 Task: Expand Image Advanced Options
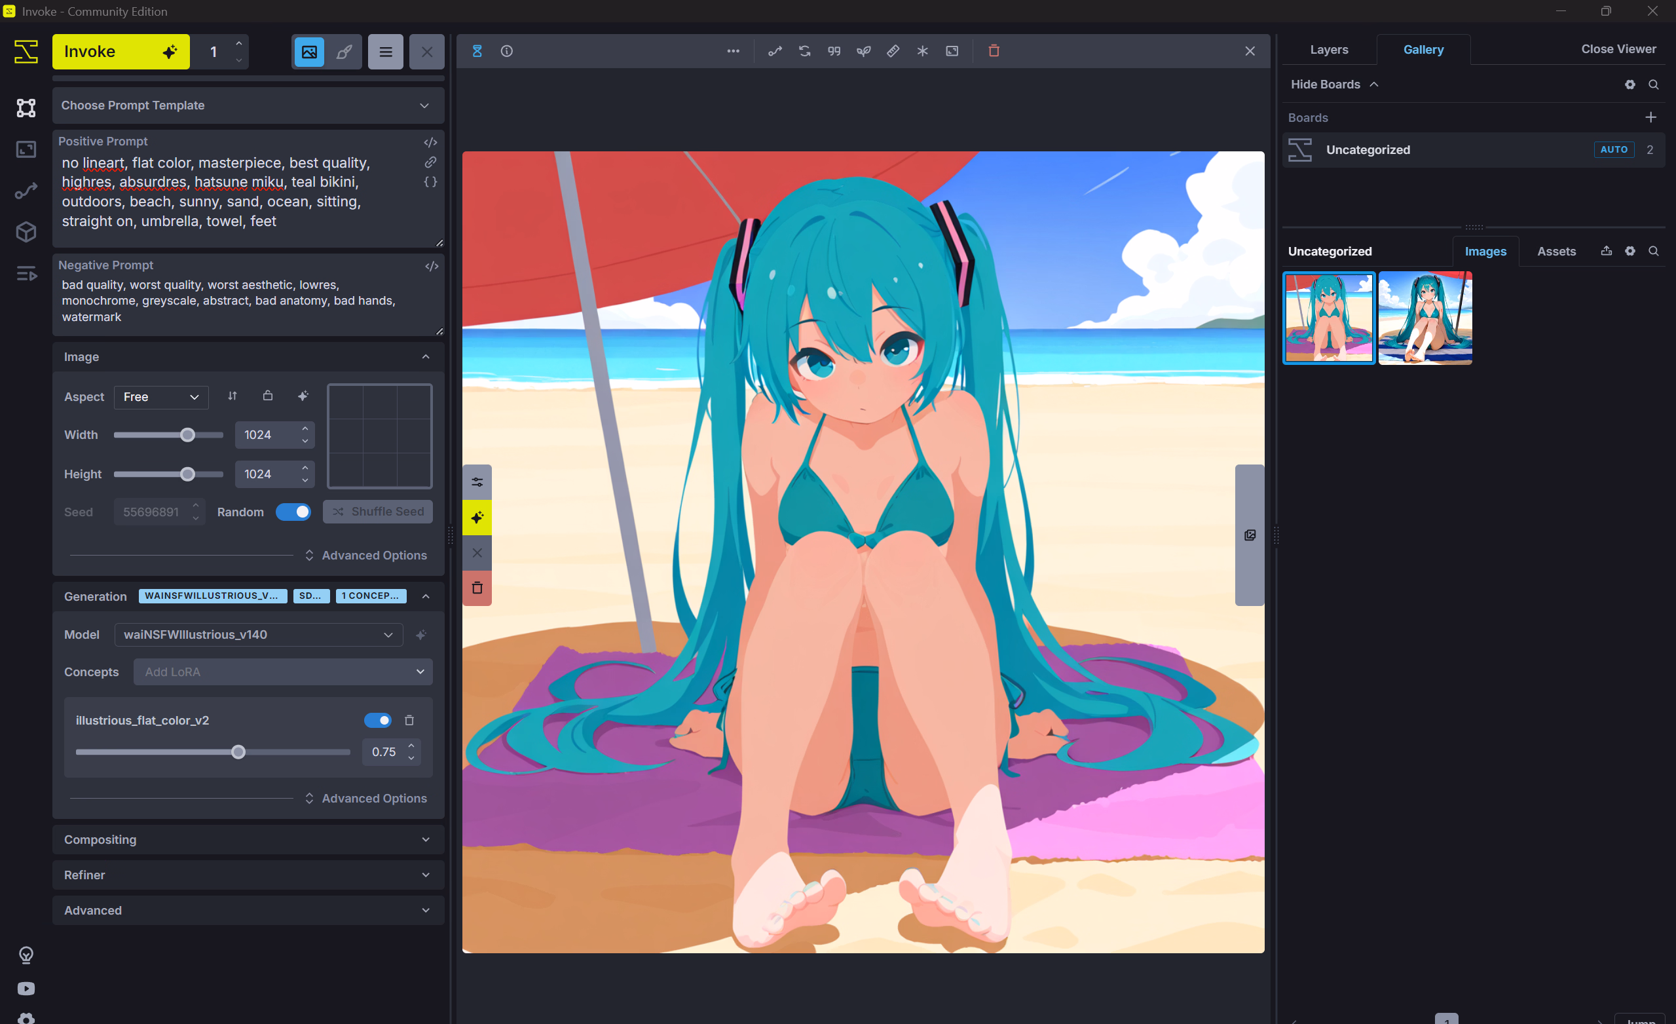coord(366,555)
